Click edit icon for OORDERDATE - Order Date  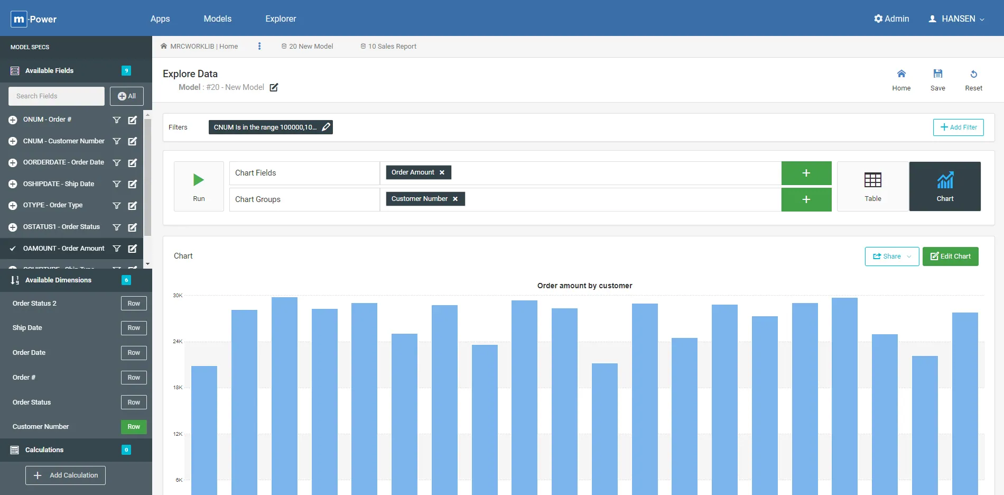tap(133, 163)
